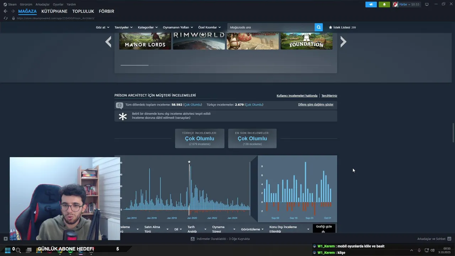
Task: Select Türkçe İncelemeler Çok Olumlu box
Action: tap(199, 138)
